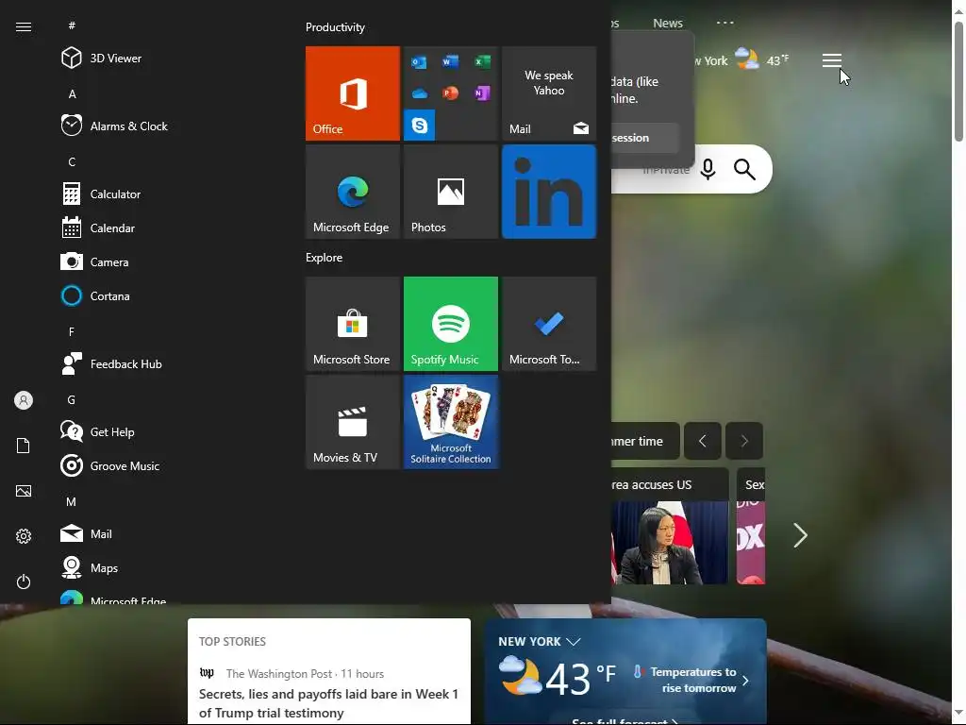The image size is (966, 725).
Task: Open Pictures icon in Start sidebar
Action: (x=24, y=491)
